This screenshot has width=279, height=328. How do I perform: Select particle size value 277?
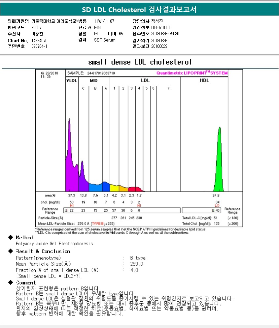pos(114,218)
